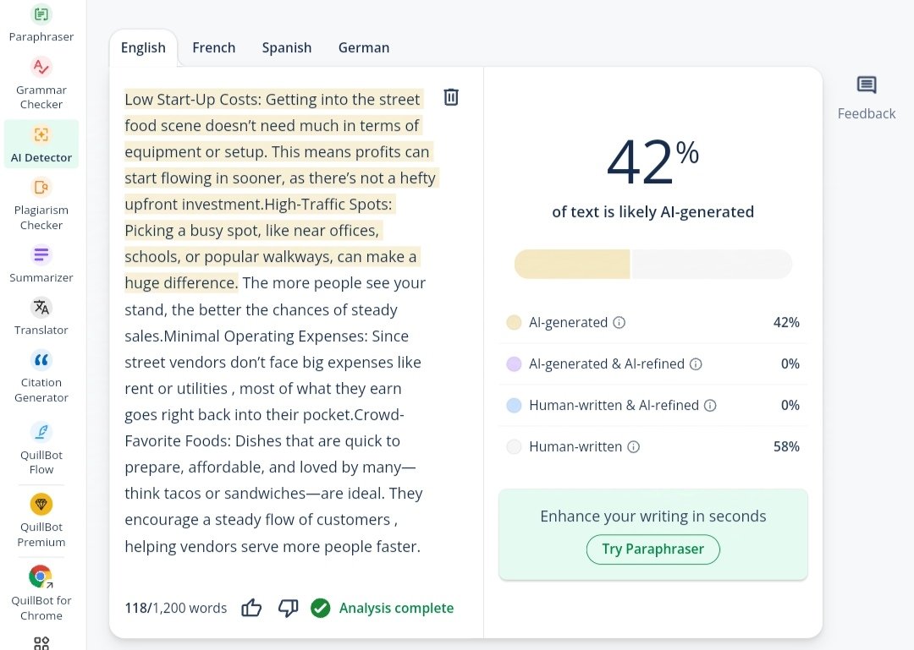Select the Plagiarism Checker icon
914x650 pixels.
pos(41,188)
